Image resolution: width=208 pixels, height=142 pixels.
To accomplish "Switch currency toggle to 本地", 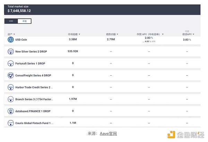I will click(24, 21).
